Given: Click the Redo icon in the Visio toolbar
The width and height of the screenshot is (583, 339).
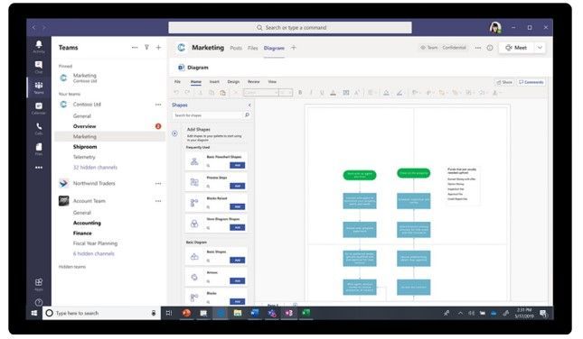Looking at the screenshot, I should pos(187,92).
